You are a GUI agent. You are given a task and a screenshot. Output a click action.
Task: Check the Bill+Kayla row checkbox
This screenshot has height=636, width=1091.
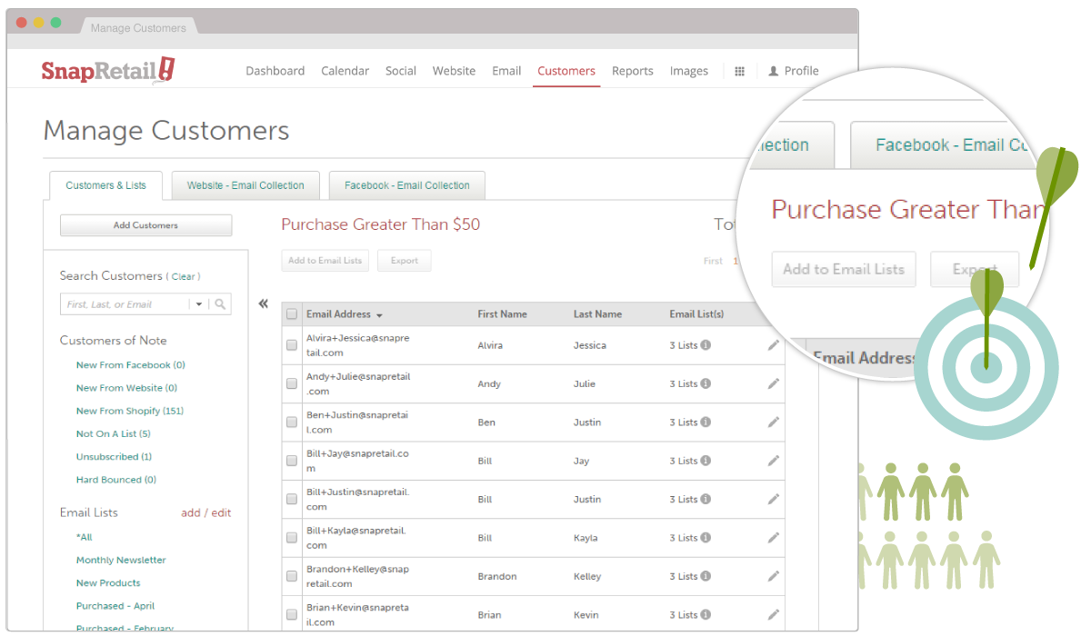pos(292,538)
